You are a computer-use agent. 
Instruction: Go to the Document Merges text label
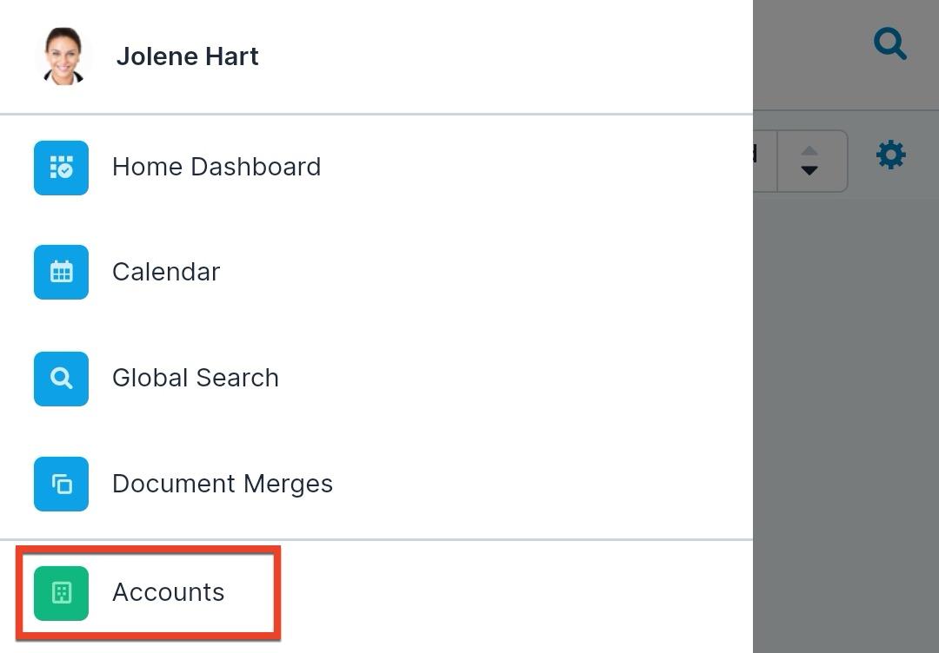tap(223, 484)
